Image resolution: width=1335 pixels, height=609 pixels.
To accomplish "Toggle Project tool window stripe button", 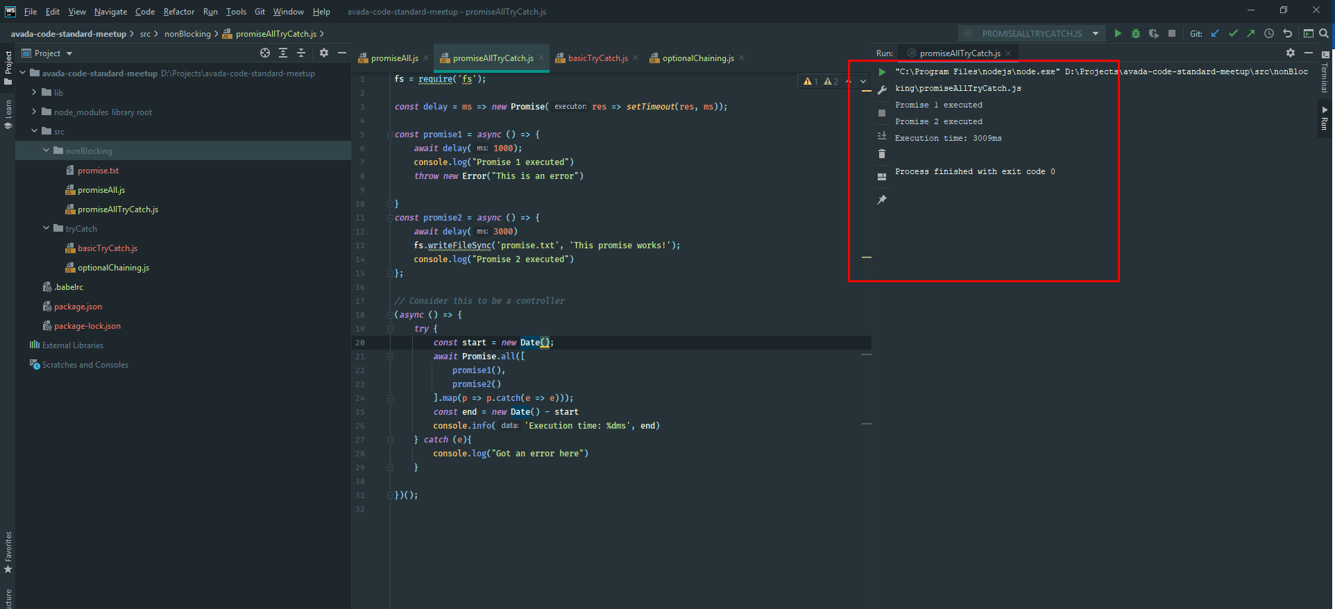I will pos(8,68).
